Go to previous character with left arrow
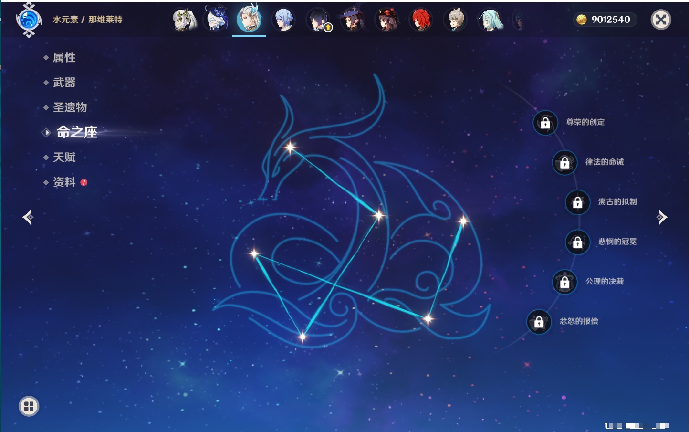The image size is (689, 432). [28, 217]
